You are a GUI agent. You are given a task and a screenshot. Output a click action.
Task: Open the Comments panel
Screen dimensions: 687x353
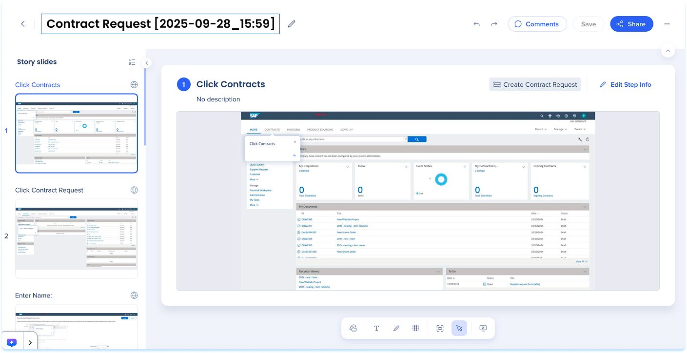pos(537,24)
